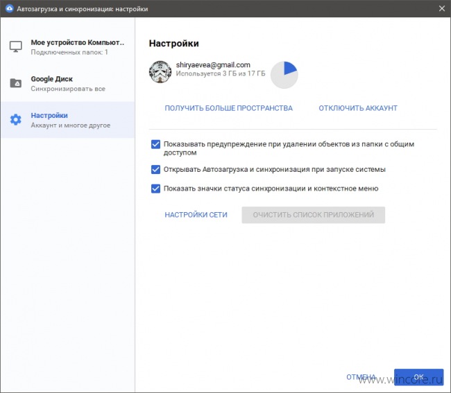The height and width of the screenshot is (393, 451).
Task: Click the account avatar picture
Action: pyautogui.click(x=160, y=72)
